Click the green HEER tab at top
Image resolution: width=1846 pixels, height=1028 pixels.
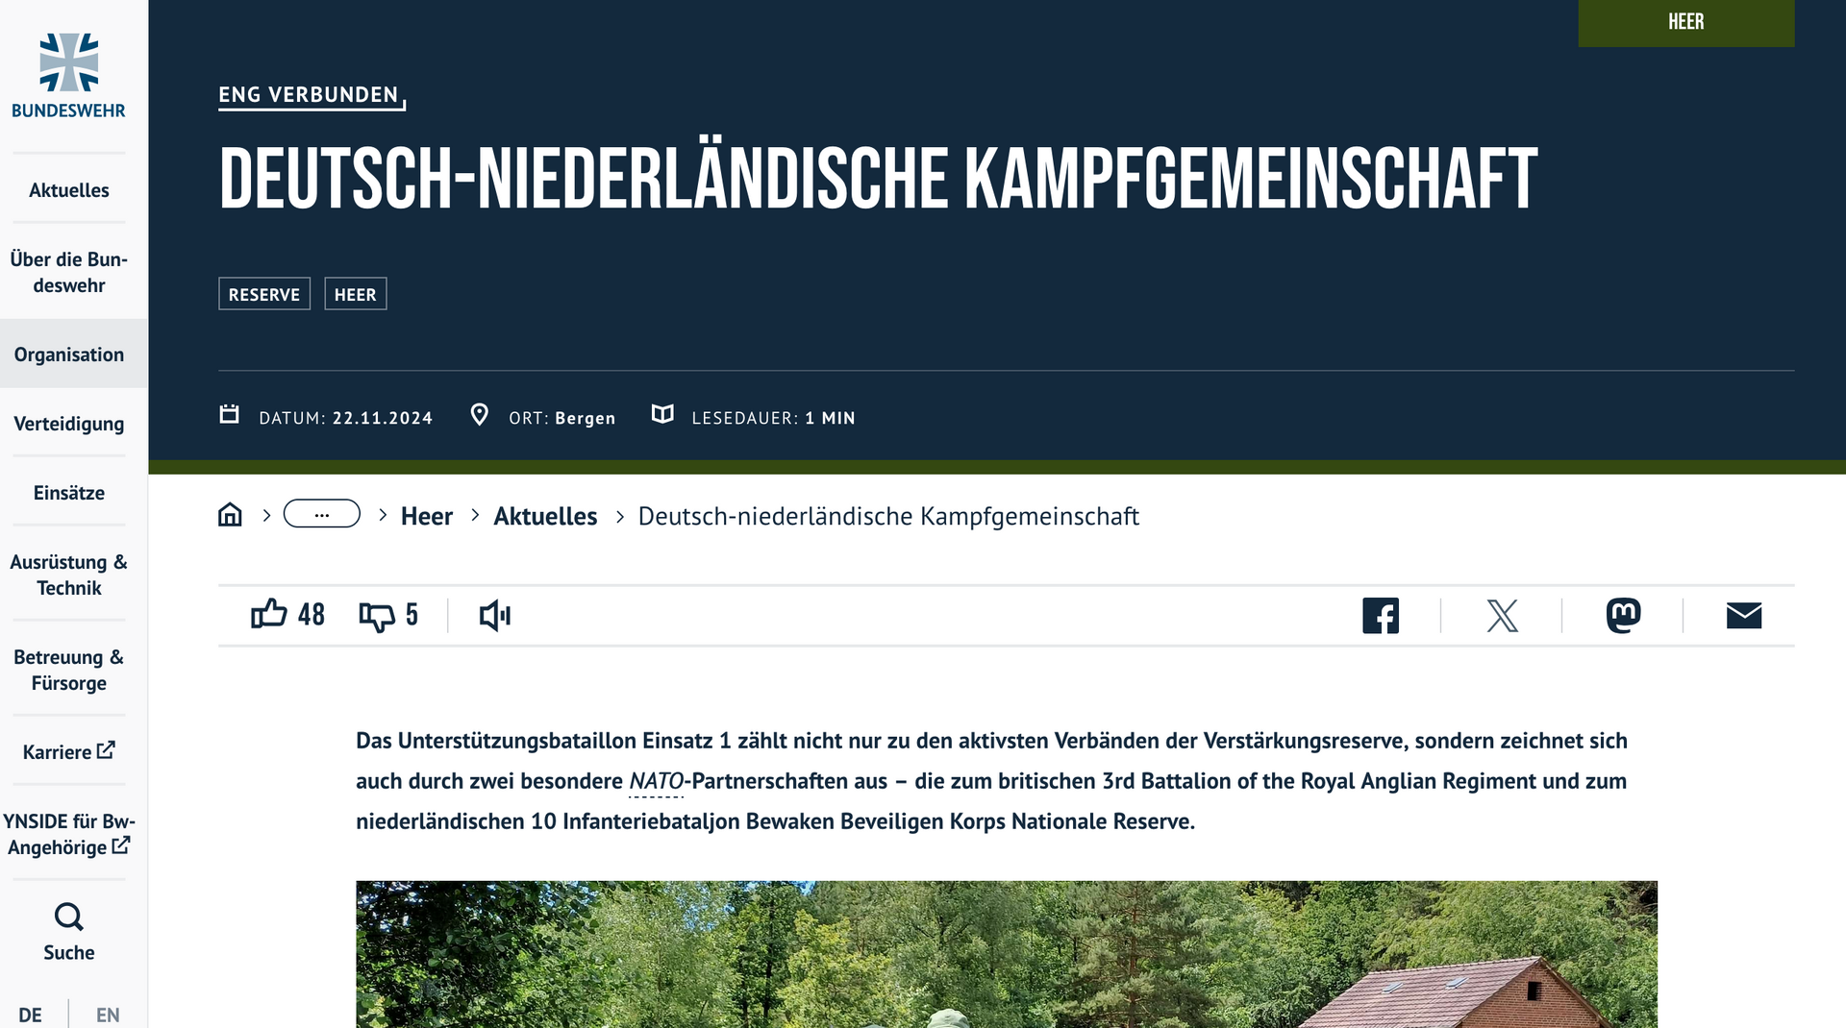(x=1686, y=22)
